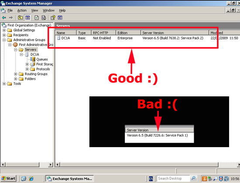The image size is (240, 183).
Task: Click the show desktop quick launch icon
Action: [x=24, y=179]
